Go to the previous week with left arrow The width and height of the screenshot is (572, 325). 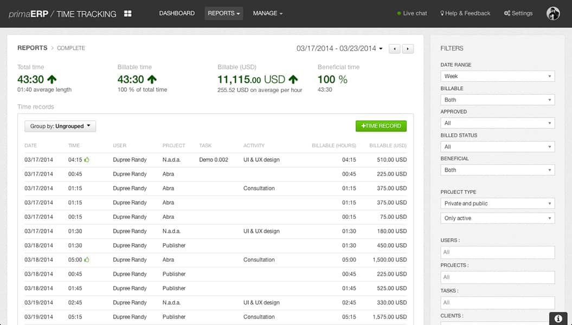click(x=395, y=49)
